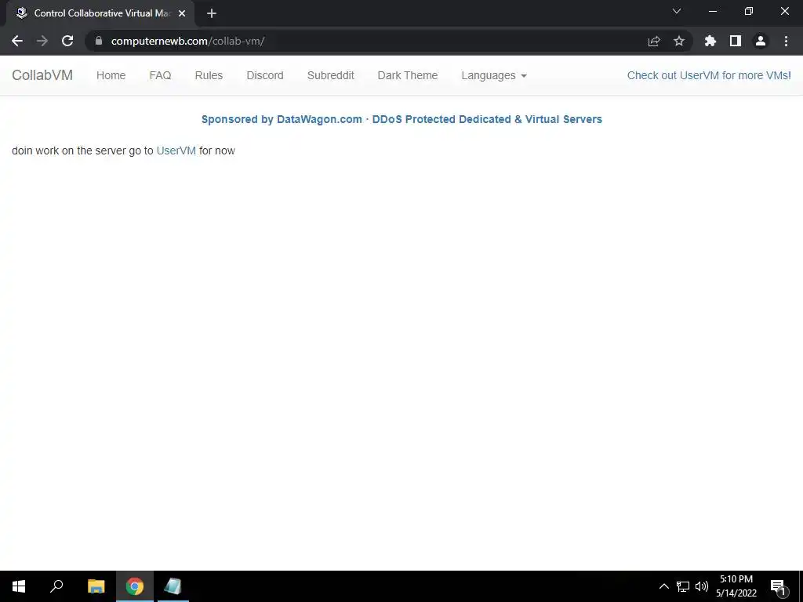Screen dimensions: 803x602
Task: Click the Chrome taskbar icon
Action: pos(135,586)
